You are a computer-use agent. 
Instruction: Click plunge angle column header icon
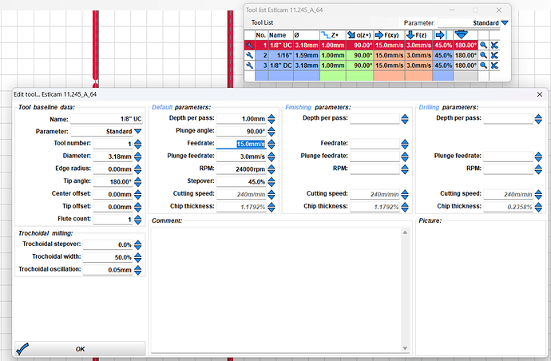pos(359,35)
